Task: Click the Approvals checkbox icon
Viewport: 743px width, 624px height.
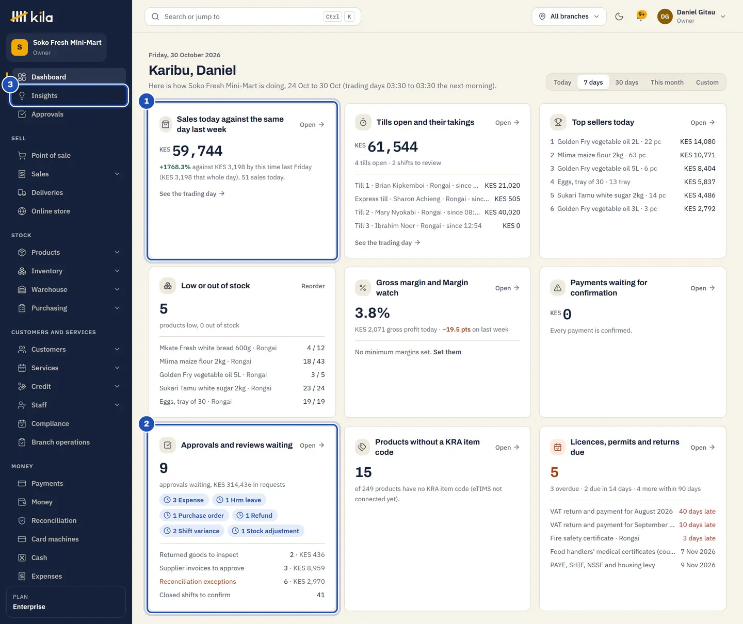Action: click(x=22, y=114)
